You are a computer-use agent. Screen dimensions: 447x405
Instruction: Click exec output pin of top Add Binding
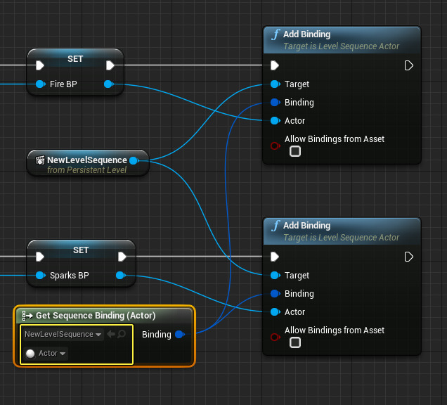click(x=408, y=65)
